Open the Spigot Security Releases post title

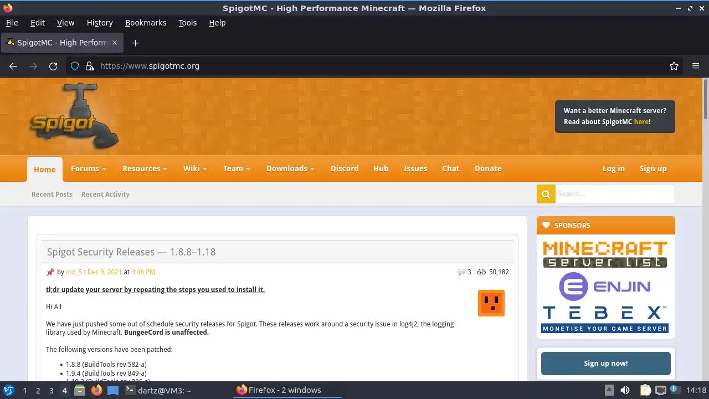[x=131, y=252]
